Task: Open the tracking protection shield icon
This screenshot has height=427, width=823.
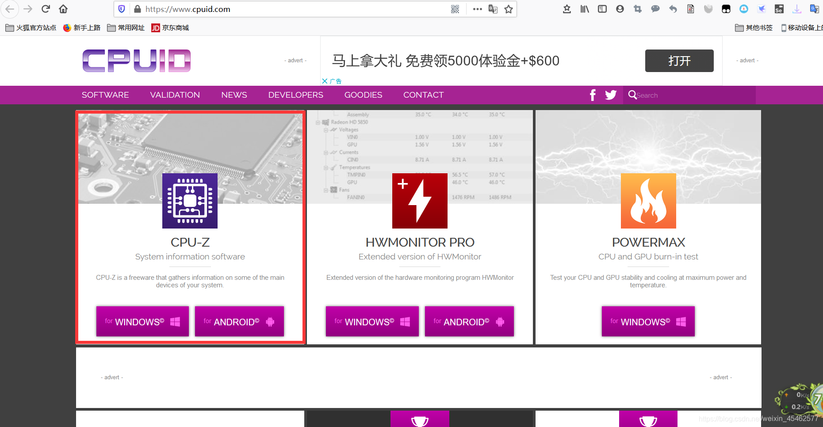Action: tap(122, 9)
